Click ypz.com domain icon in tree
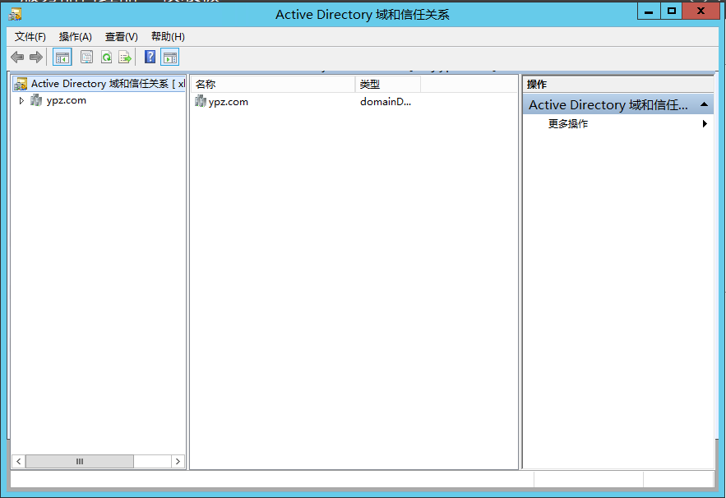The width and height of the screenshot is (726, 498). click(36, 100)
